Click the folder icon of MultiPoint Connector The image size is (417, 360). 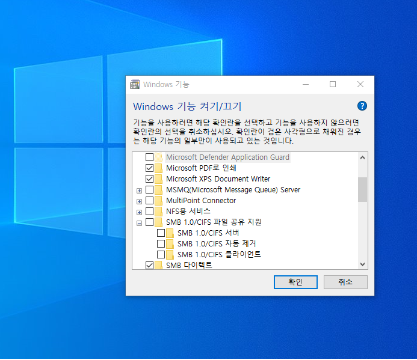(158, 201)
